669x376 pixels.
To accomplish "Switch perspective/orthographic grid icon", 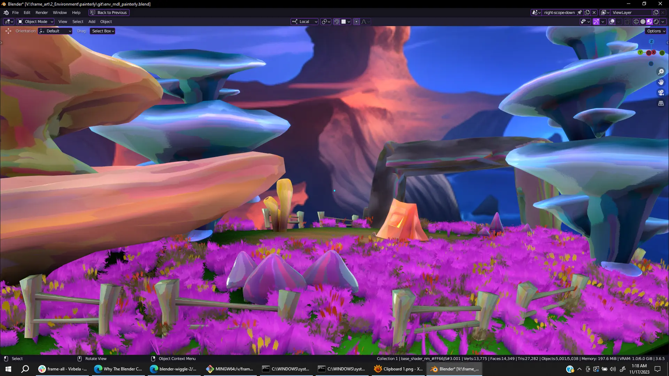I will (x=661, y=103).
